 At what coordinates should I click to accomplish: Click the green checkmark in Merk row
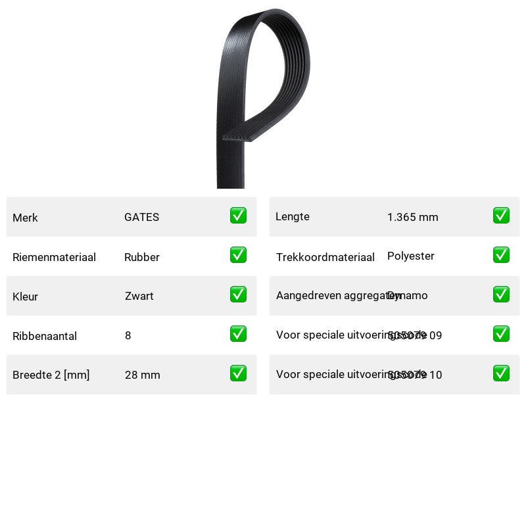(238, 216)
